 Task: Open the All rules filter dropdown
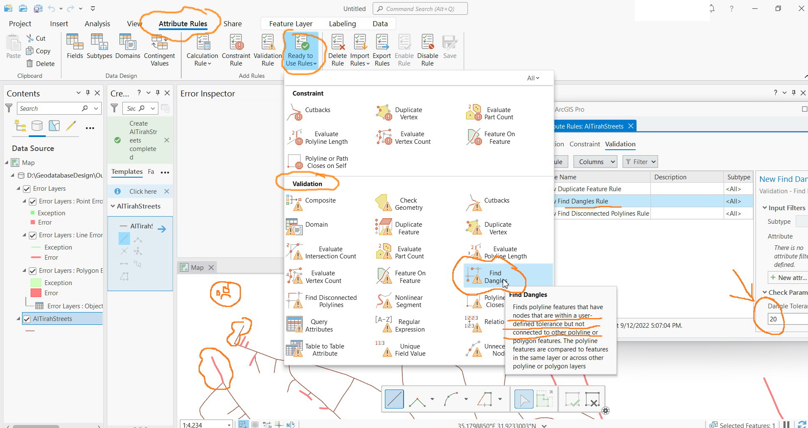(532, 78)
